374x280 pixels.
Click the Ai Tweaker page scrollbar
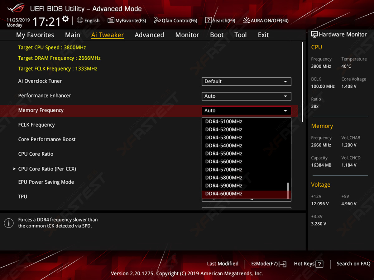303,82
